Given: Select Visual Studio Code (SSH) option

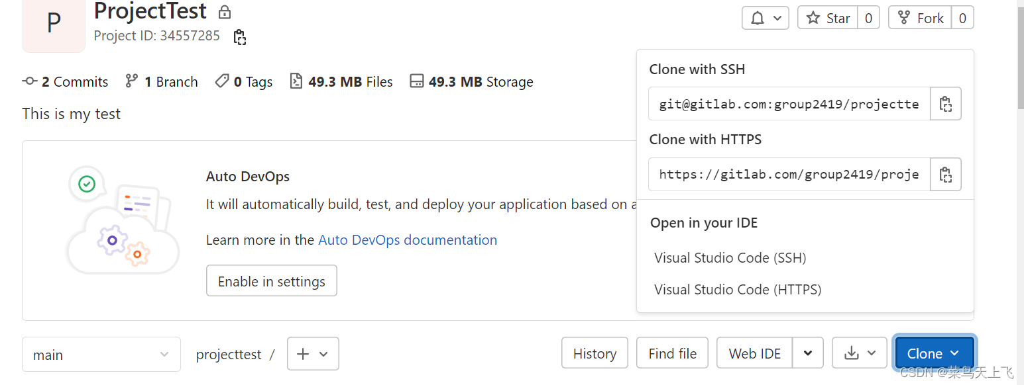Looking at the screenshot, I should pyautogui.click(x=730, y=258).
